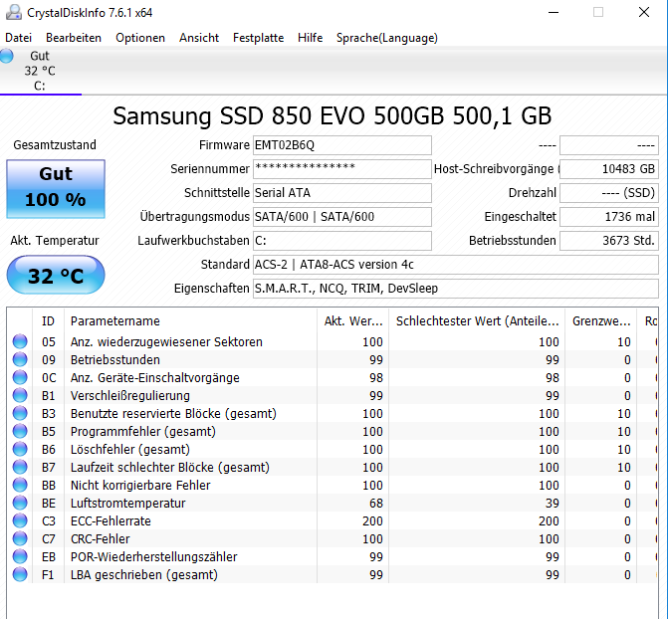Click current value 68 in Luftstromtemperatur row

point(376,504)
